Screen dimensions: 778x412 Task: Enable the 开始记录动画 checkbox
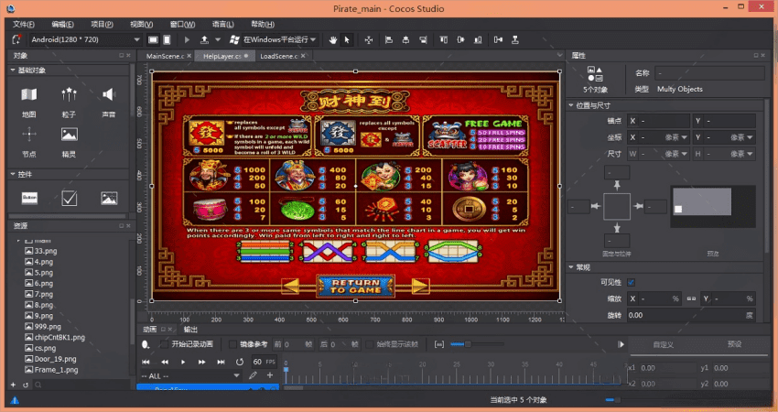(x=164, y=344)
